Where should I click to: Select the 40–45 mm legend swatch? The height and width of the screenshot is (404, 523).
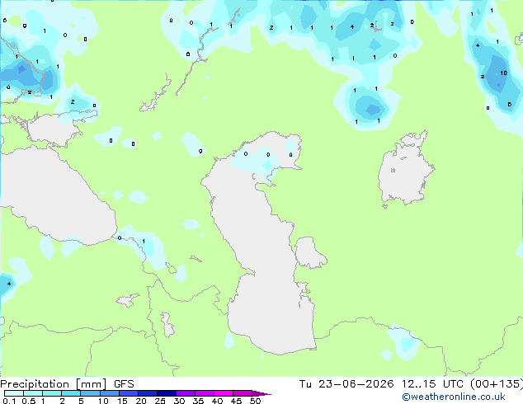[x=224, y=393]
